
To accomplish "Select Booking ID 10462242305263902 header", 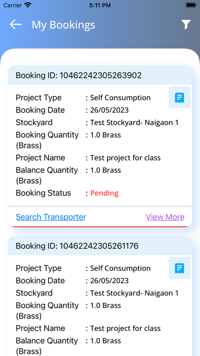I will pyautogui.click(x=100, y=75).
